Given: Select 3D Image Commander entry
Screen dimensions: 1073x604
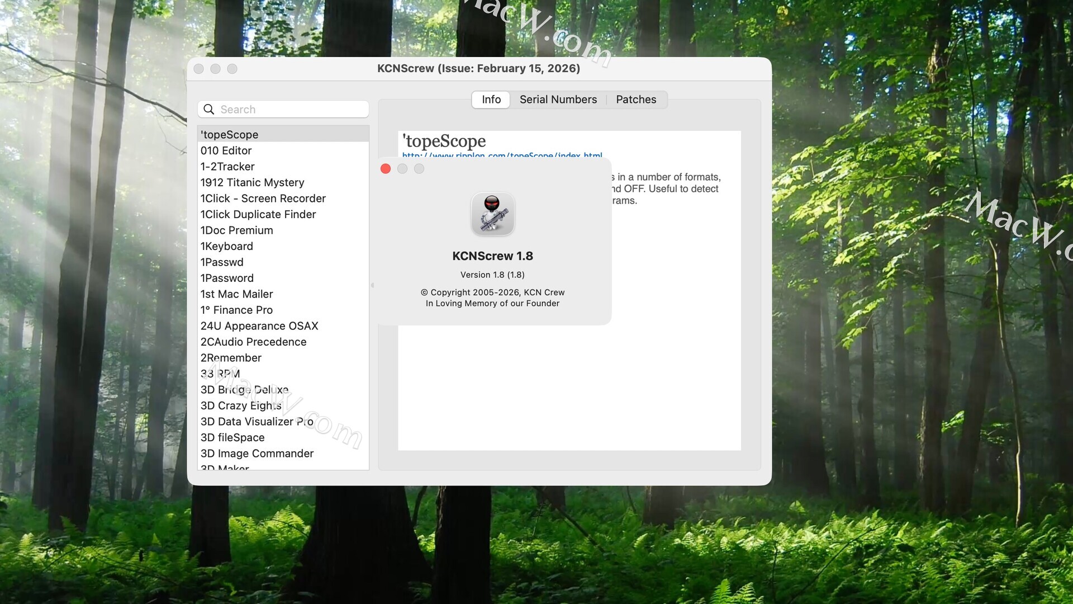Looking at the screenshot, I should coord(257,453).
